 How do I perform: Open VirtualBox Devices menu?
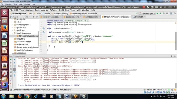(x=27, y=4)
